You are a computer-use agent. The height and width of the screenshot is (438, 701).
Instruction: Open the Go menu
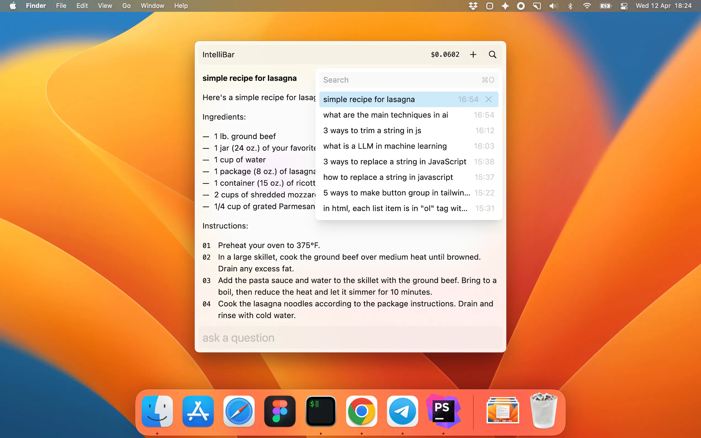(x=126, y=6)
